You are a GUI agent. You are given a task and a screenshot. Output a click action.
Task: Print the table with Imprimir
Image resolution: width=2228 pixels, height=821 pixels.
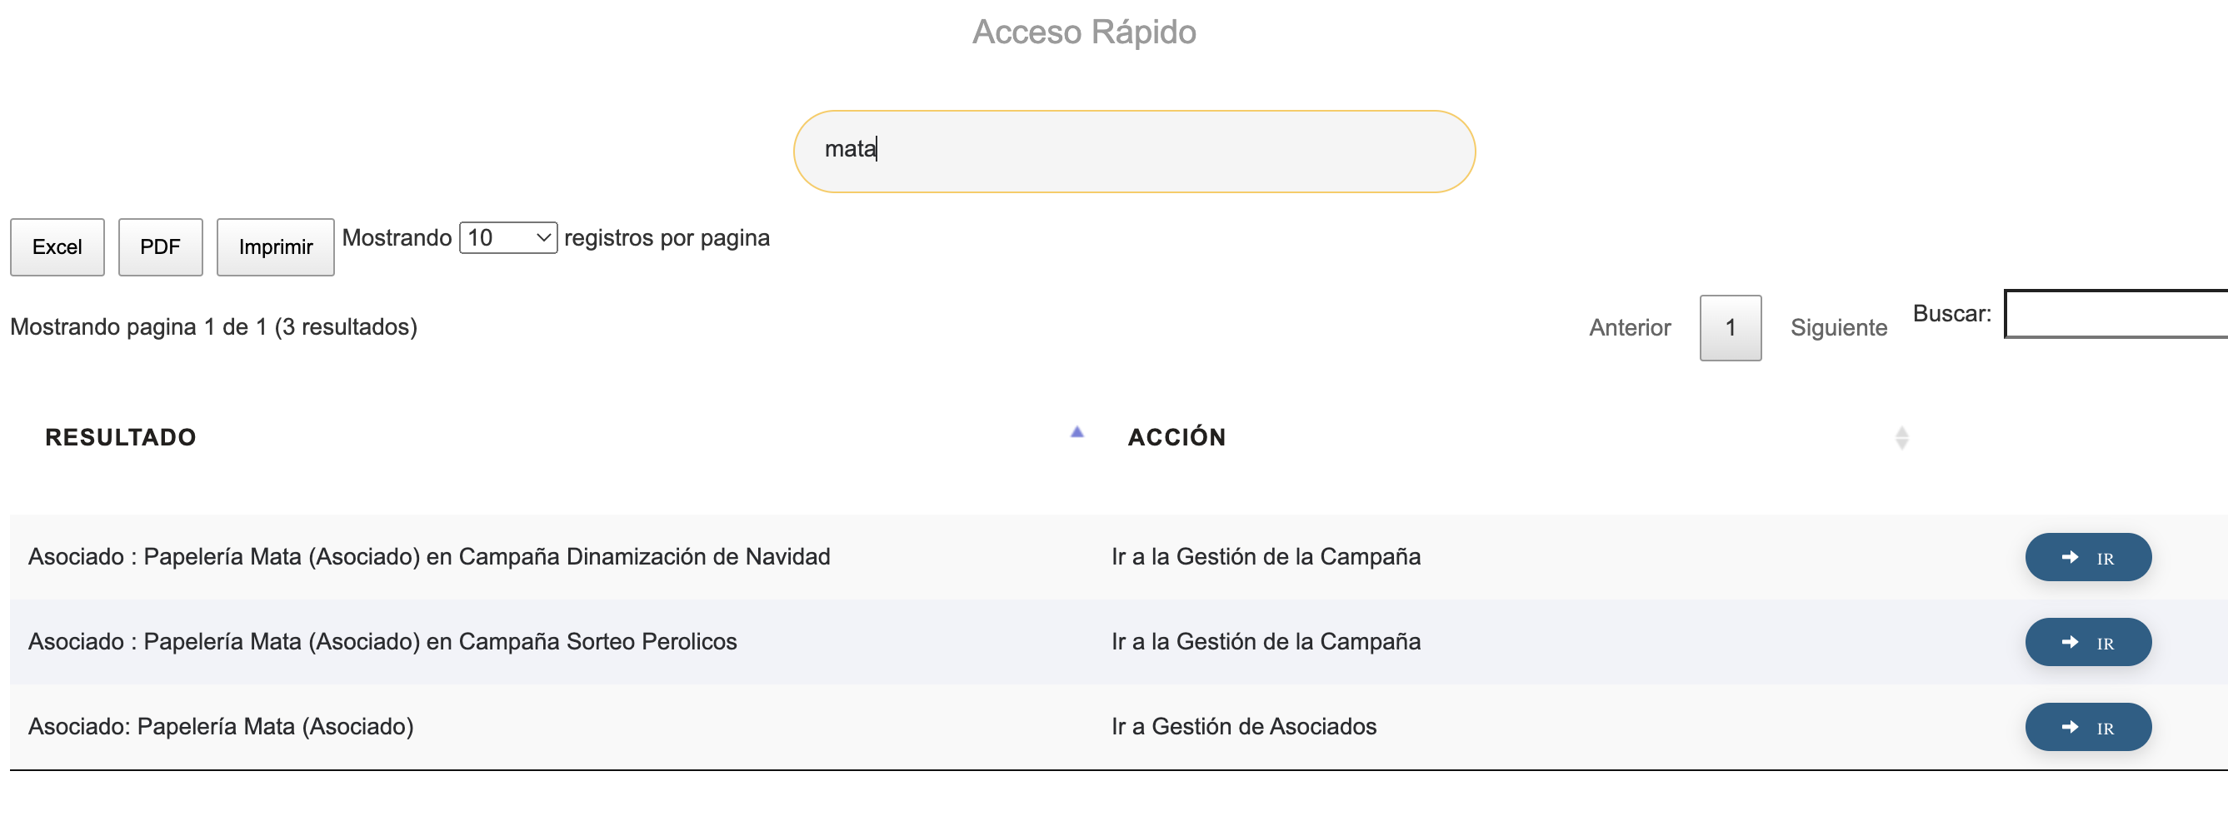(275, 247)
